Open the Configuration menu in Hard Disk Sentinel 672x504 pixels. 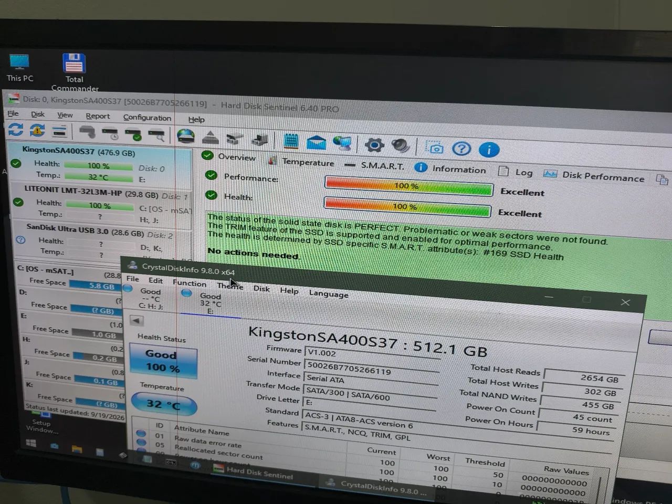click(x=147, y=118)
